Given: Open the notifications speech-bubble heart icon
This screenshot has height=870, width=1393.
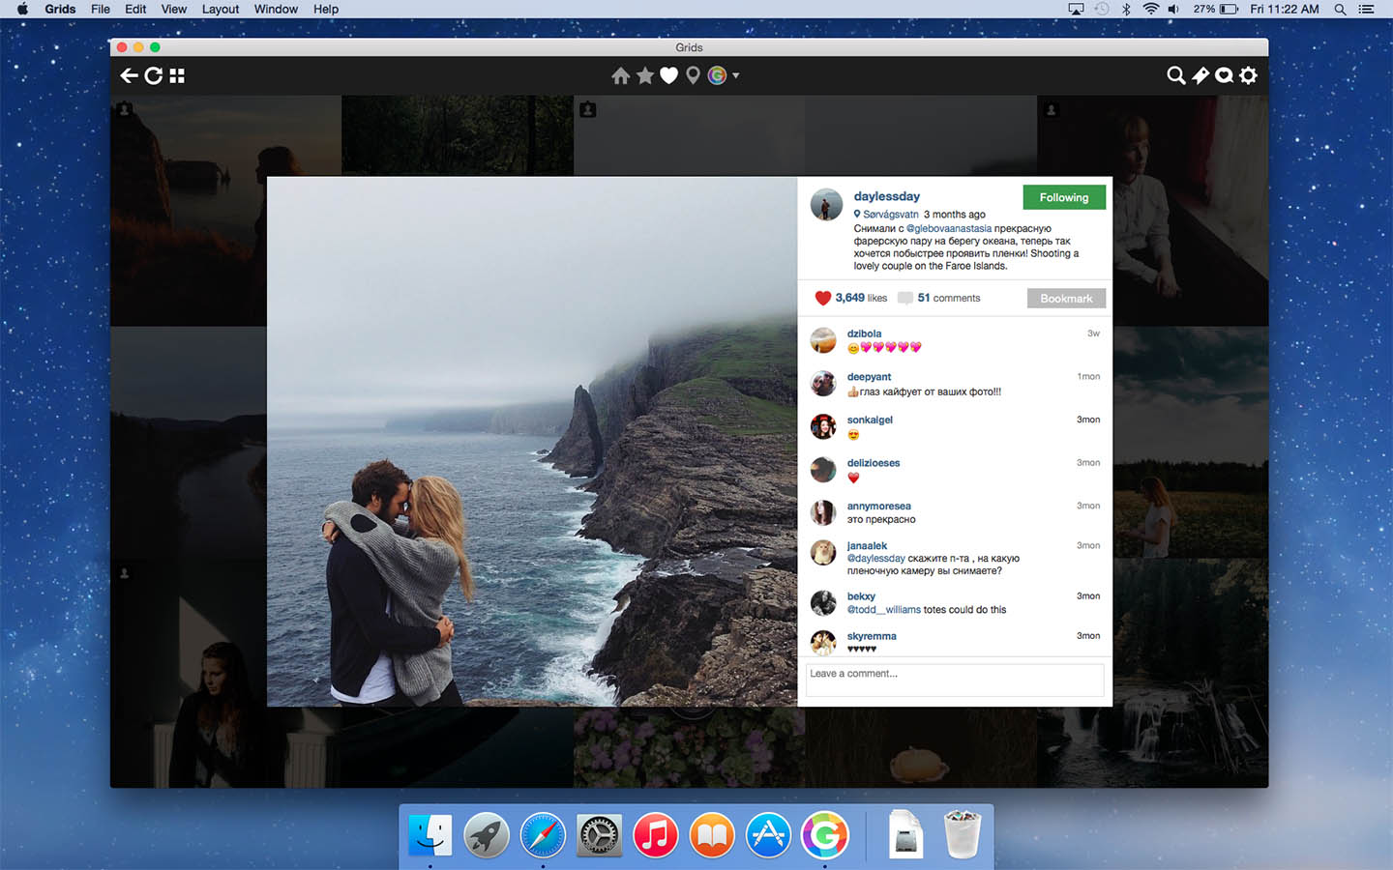Looking at the screenshot, I should [x=1224, y=75].
